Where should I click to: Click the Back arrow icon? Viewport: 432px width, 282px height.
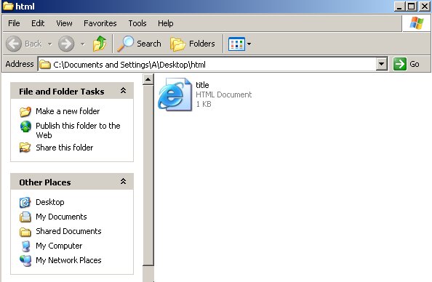[14, 44]
